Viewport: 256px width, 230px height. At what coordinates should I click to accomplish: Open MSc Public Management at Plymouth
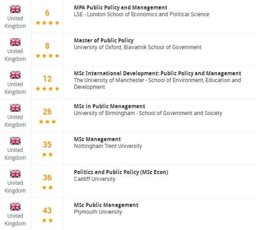pos(106,205)
